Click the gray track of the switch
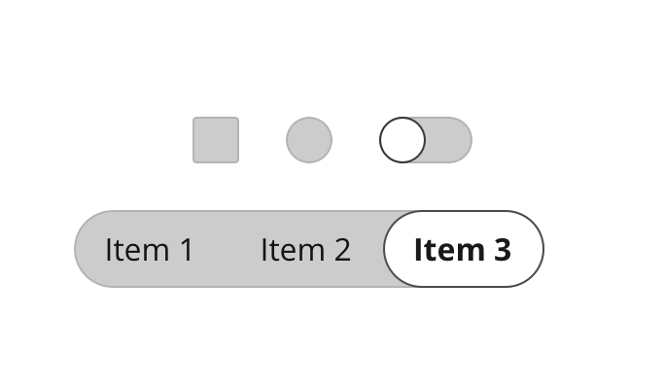The width and height of the screenshot is (665, 389). tap(449, 140)
